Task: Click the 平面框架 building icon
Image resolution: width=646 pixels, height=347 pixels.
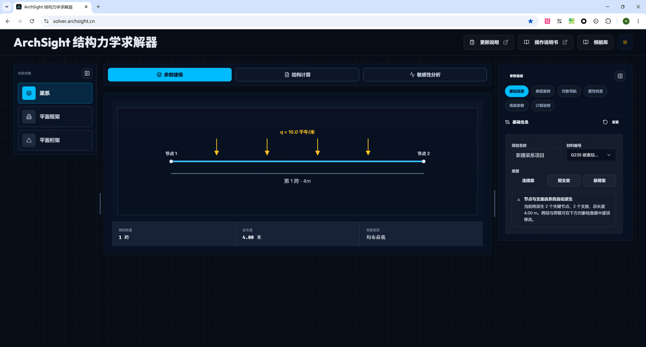Action: pyautogui.click(x=29, y=117)
